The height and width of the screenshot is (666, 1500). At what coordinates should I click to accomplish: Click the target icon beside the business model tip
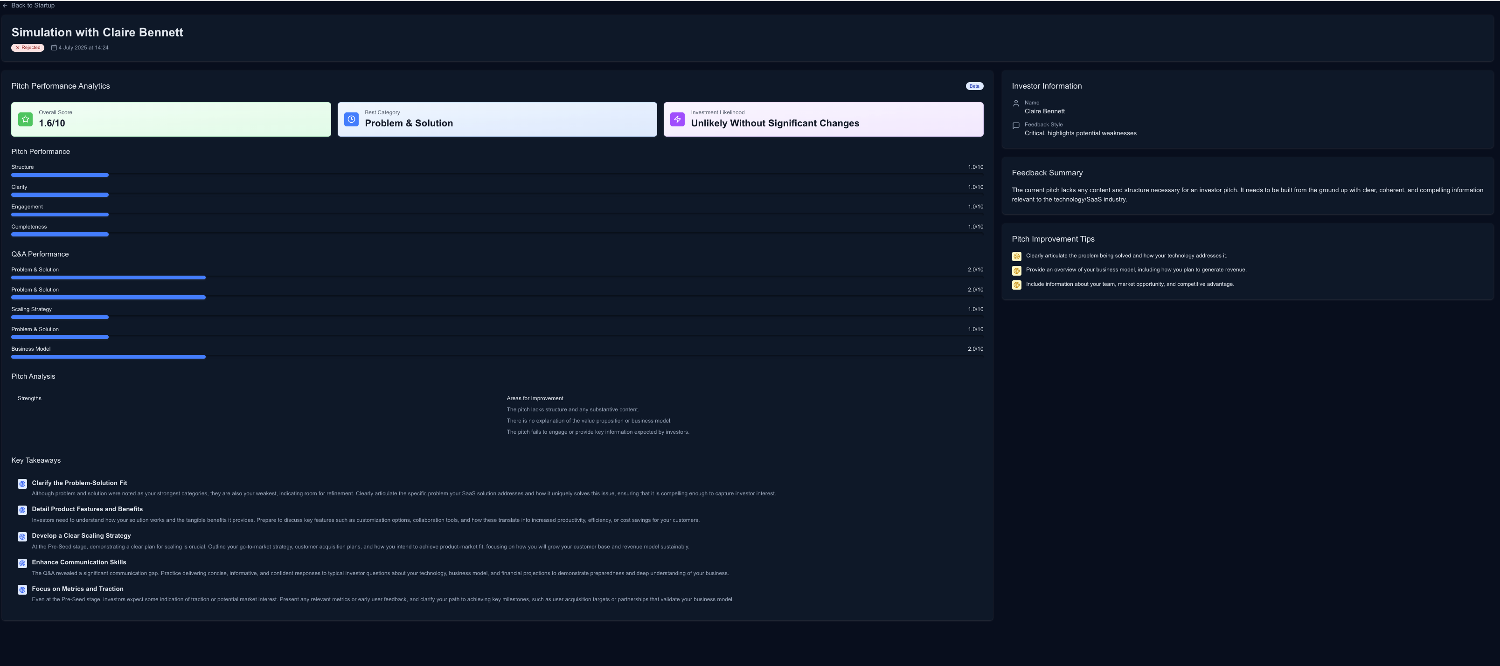click(1017, 270)
